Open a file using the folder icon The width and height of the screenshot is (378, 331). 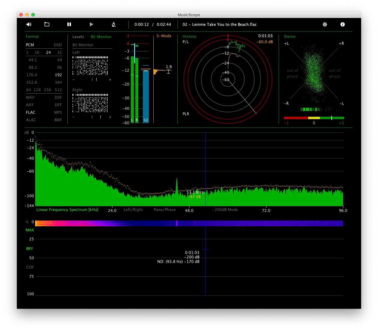(47, 24)
